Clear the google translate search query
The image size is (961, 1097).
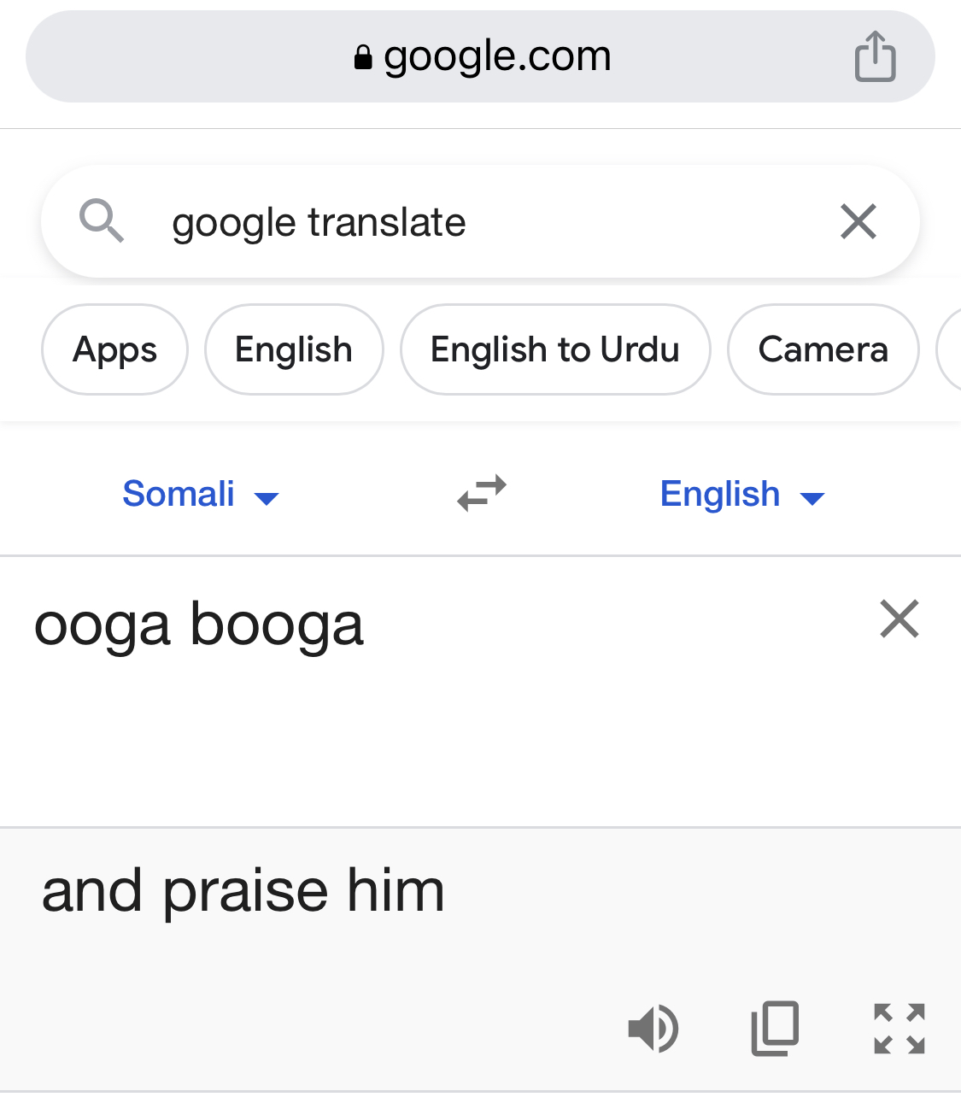click(858, 221)
